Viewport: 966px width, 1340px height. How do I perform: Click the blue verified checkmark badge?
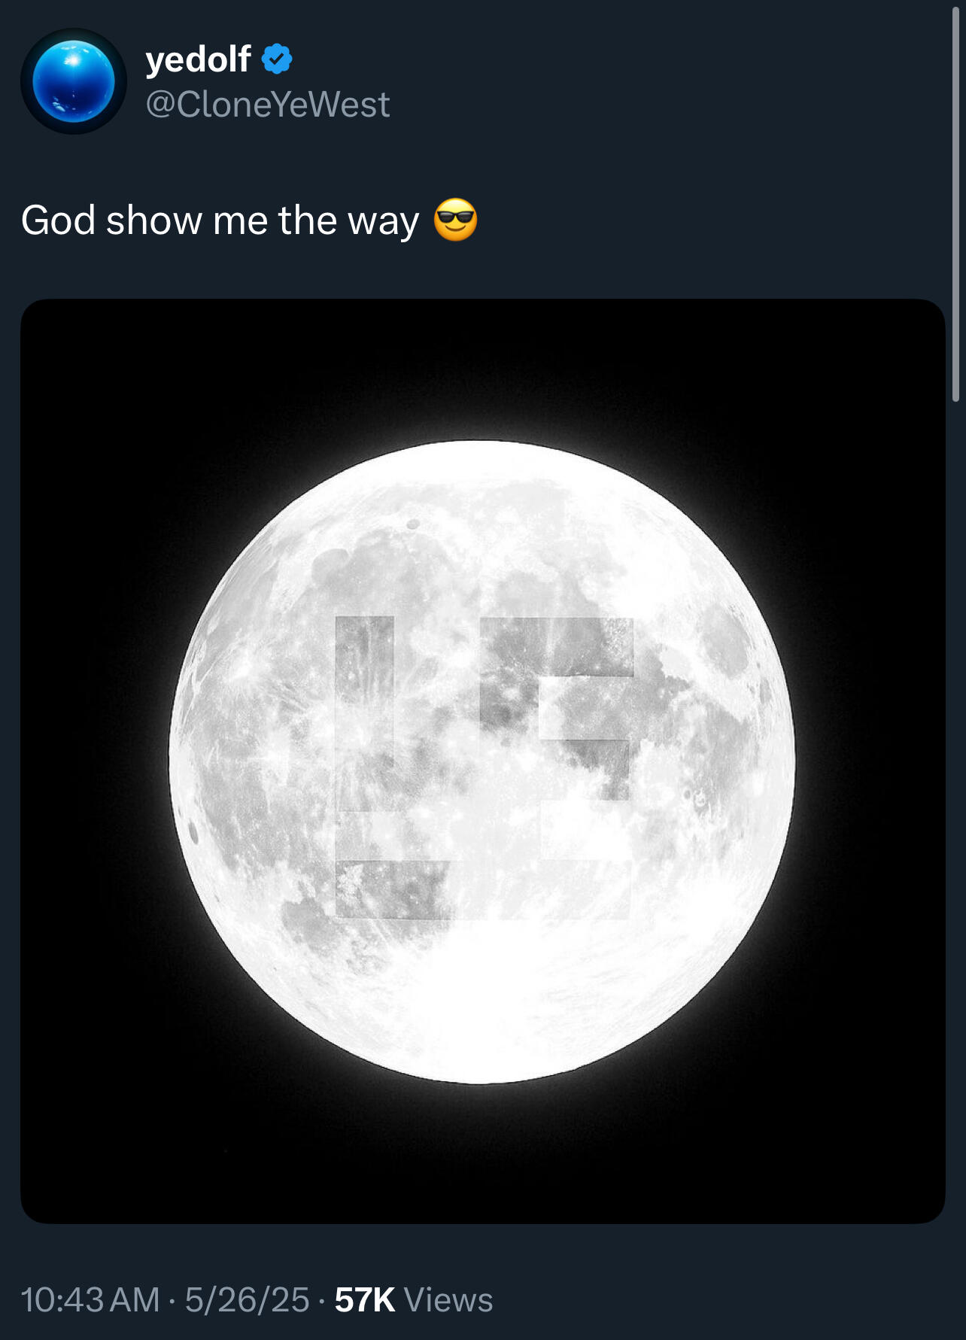pyautogui.click(x=277, y=59)
